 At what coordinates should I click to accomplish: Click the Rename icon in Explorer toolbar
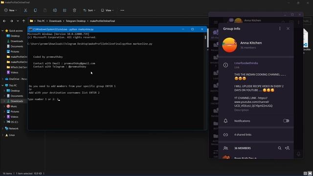pos(55,10)
